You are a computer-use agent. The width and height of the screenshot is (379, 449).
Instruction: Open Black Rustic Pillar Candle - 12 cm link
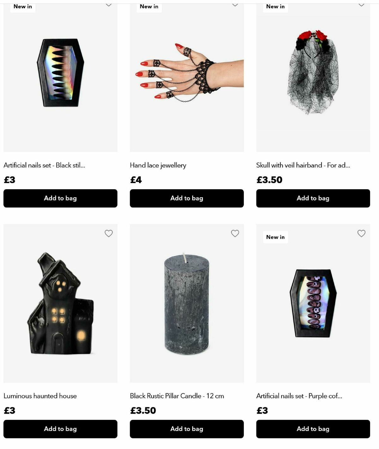177,396
